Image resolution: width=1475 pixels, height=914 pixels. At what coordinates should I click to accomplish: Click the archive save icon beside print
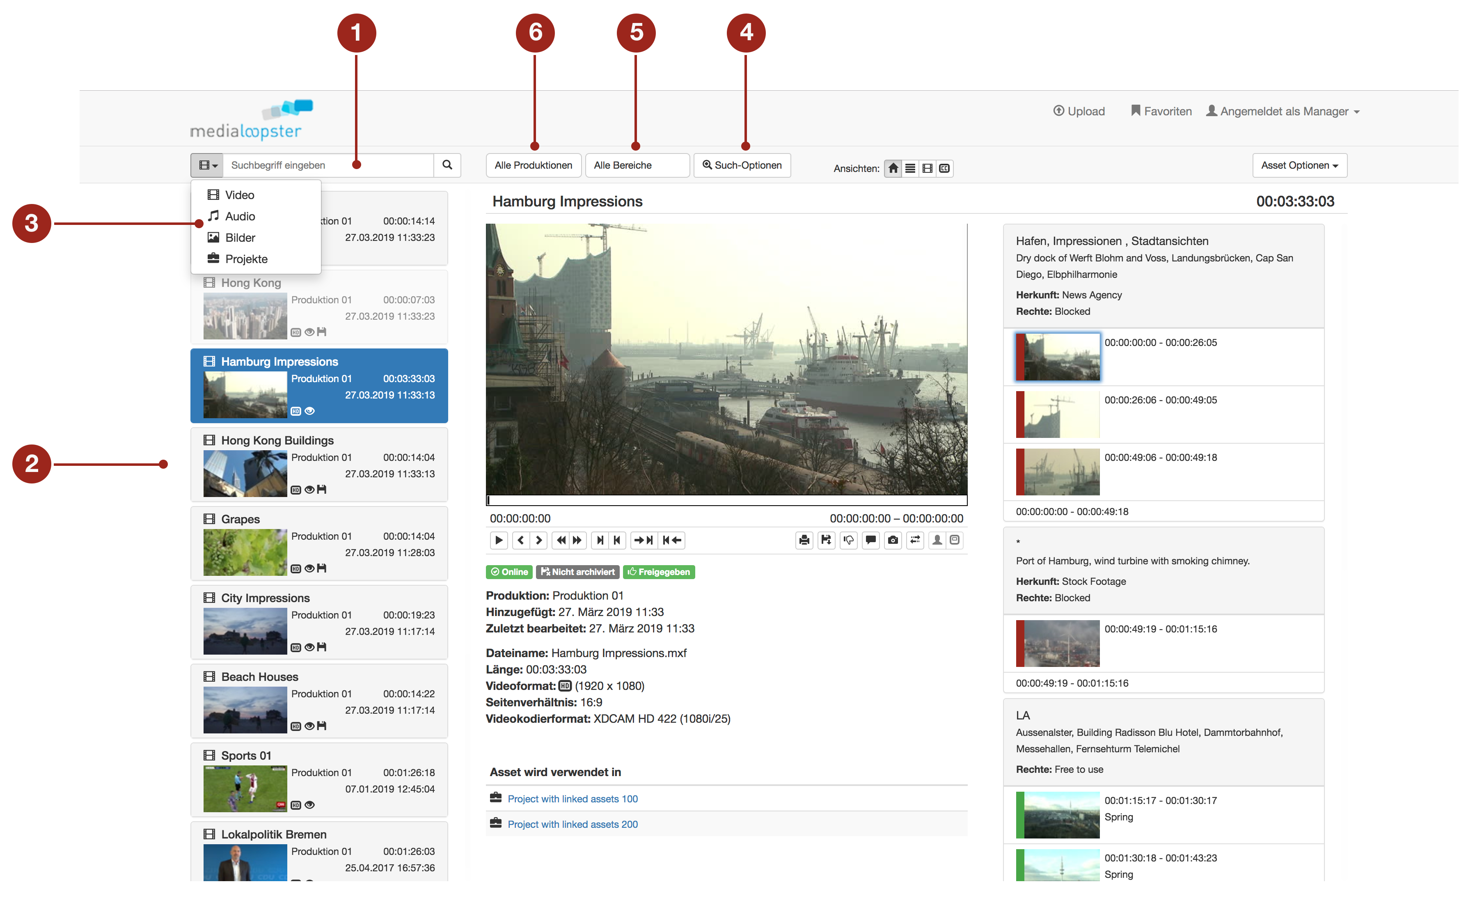tap(826, 540)
